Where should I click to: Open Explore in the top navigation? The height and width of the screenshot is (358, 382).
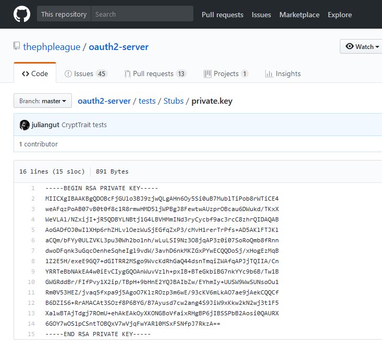(340, 15)
